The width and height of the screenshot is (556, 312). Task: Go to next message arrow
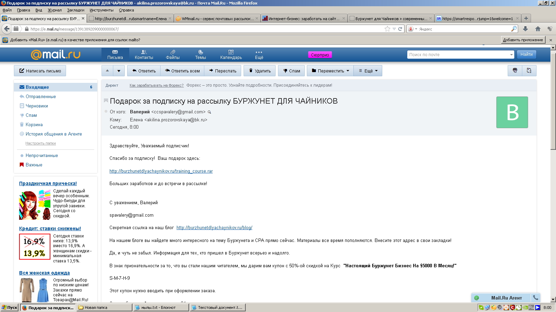pos(119,71)
